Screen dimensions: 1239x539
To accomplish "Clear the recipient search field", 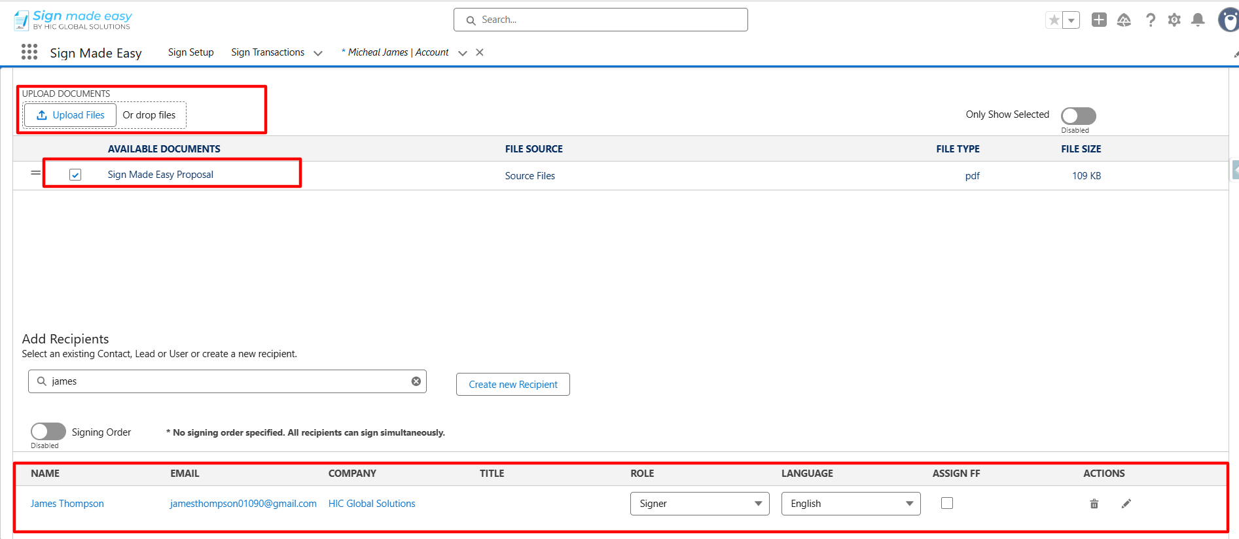I will [x=416, y=381].
